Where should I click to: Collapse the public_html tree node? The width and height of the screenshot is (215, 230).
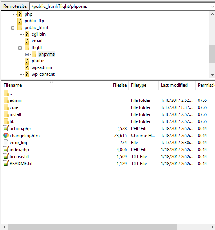tap(13, 28)
